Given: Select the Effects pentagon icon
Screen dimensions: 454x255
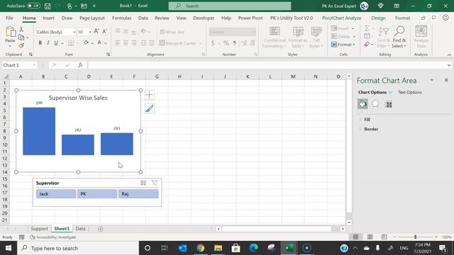Looking at the screenshot, I should coord(375,104).
